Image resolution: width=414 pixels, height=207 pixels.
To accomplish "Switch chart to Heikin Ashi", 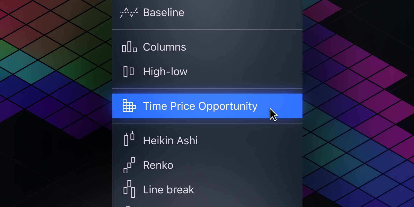I will coord(207,141).
